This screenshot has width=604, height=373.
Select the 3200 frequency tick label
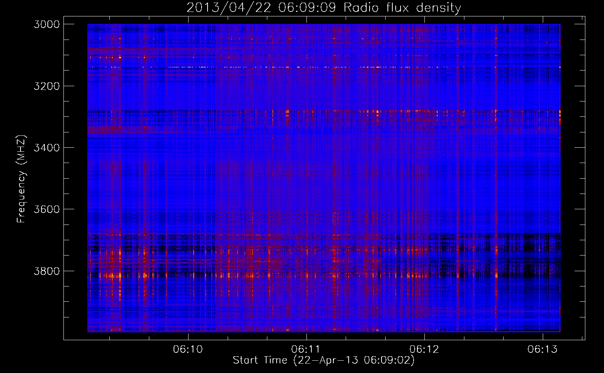46,86
